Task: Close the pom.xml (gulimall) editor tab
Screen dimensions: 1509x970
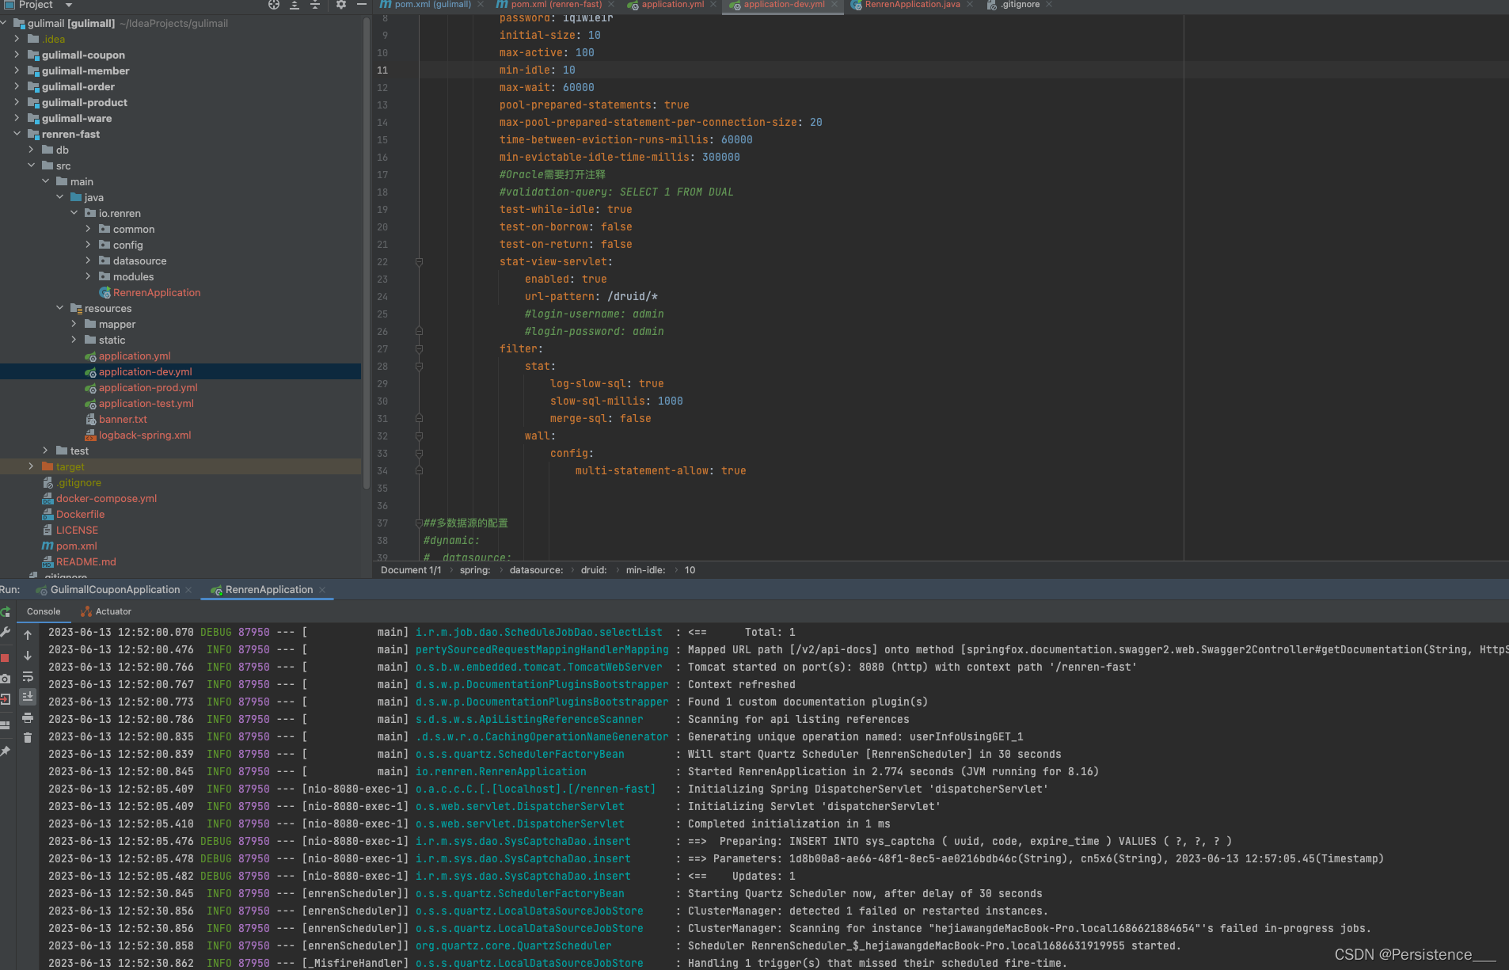Action: 481,5
